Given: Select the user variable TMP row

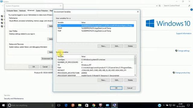Looking at the screenshot, I should pyautogui.click(x=96, y=31).
